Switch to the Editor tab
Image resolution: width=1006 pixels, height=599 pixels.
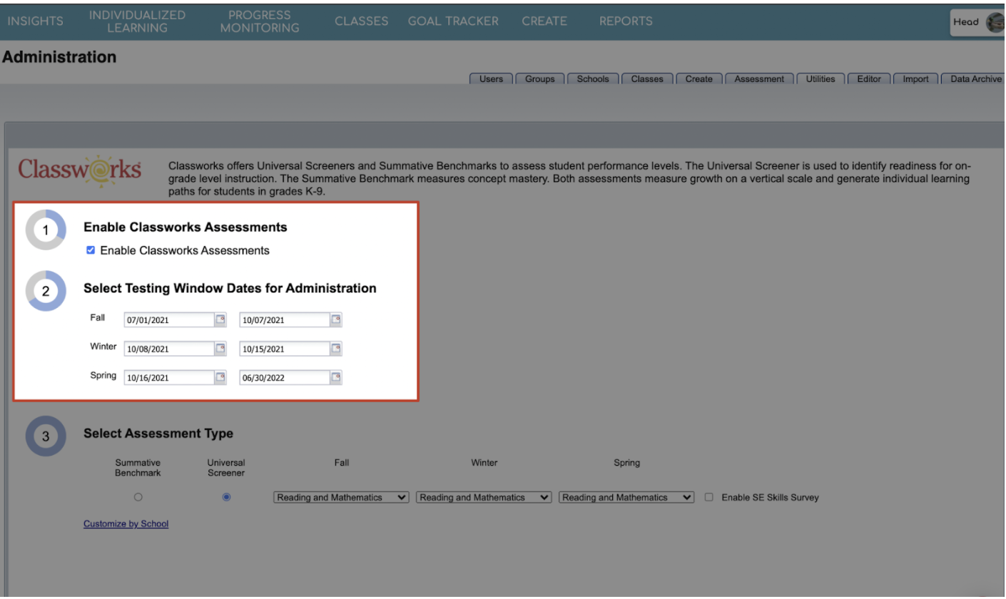click(869, 79)
